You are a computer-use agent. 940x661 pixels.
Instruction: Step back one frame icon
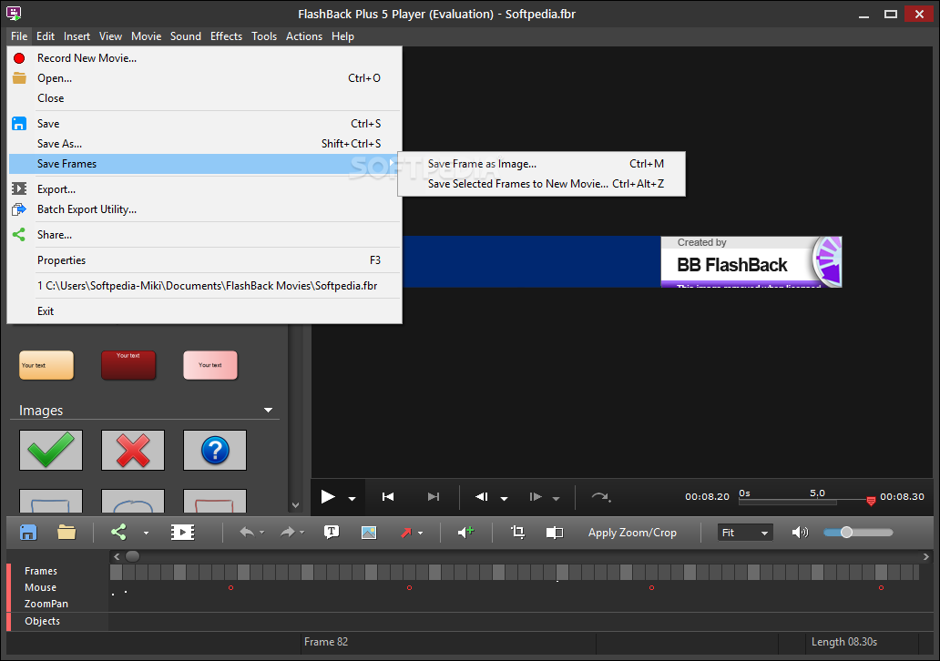click(x=482, y=497)
